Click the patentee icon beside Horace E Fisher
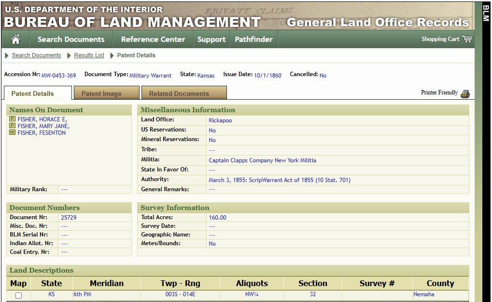The height and width of the screenshot is (302, 492). (x=12, y=119)
